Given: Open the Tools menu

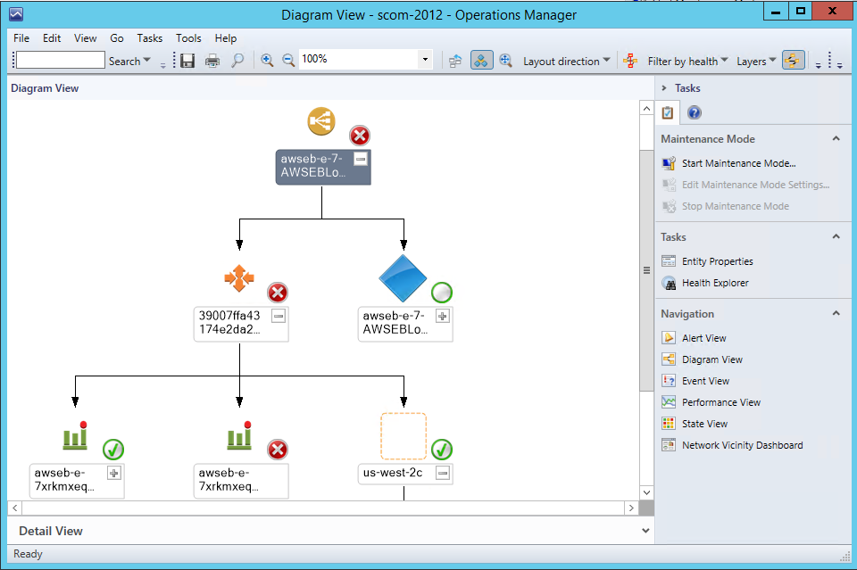Looking at the screenshot, I should pyautogui.click(x=188, y=38).
